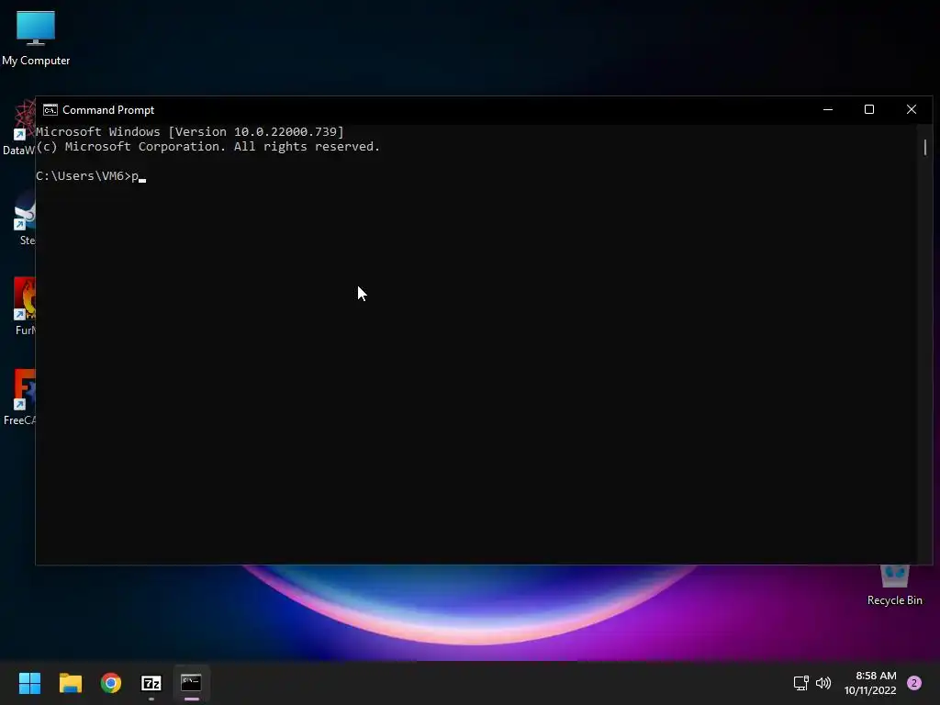Viewport: 940px width, 705px height.
Task: Open the Windows Start menu
Action: [29, 683]
